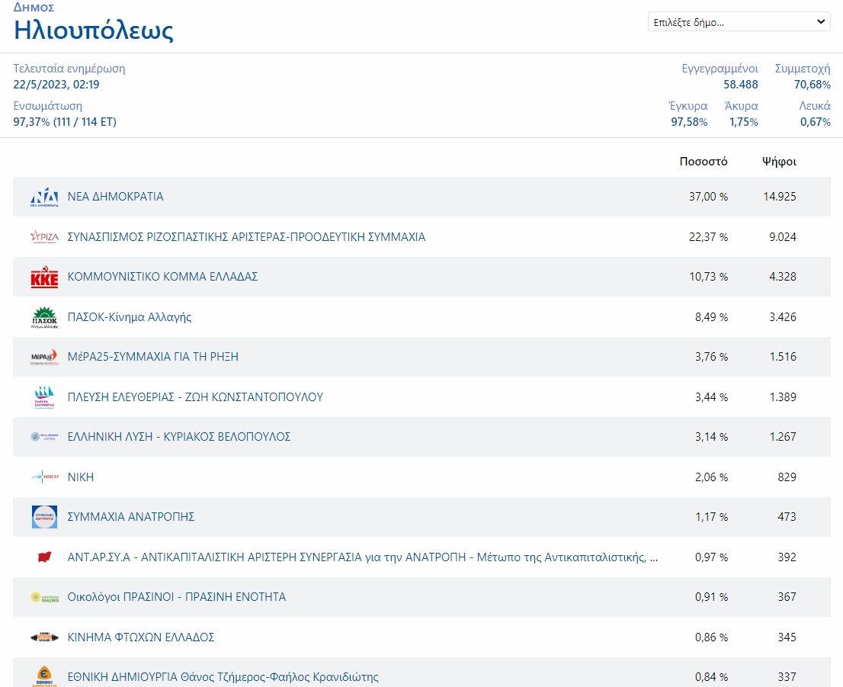Open the ΝΕΑ ΔΗΜΟΚΡΑΤΙΑ party name link

point(116,197)
